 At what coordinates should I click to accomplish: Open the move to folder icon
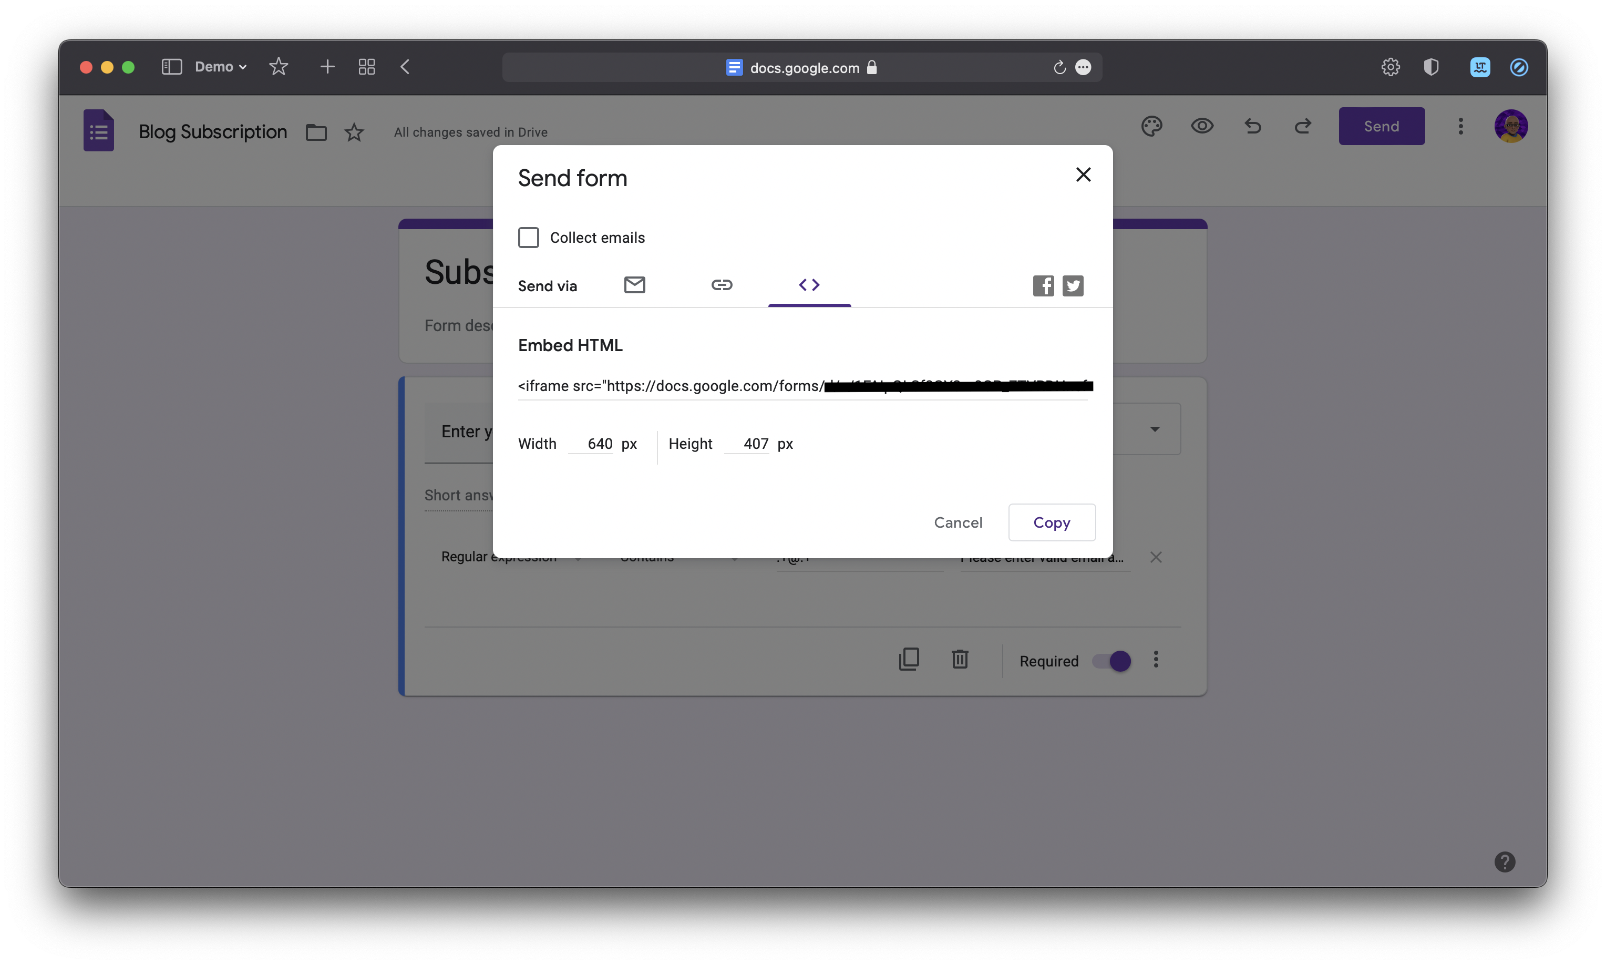click(x=316, y=132)
